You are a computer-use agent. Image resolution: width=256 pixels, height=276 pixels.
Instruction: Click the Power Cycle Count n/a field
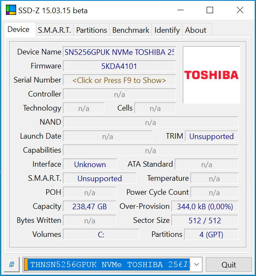[214, 193]
